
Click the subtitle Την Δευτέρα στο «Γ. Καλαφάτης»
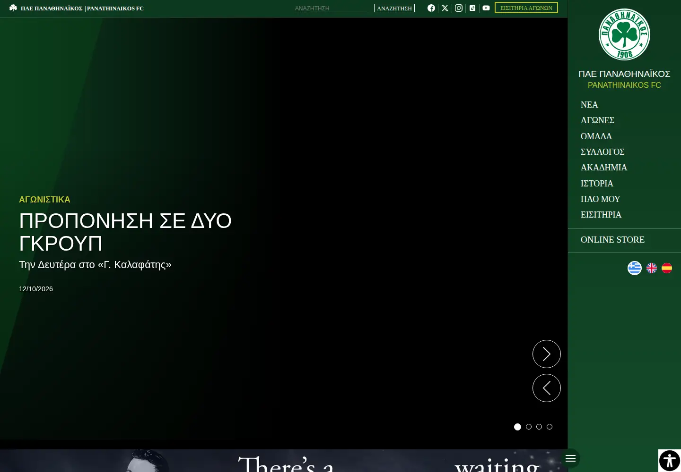[x=95, y=265]
